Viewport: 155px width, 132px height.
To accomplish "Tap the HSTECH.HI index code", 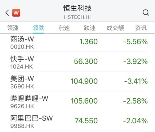I will pos(77,17).
